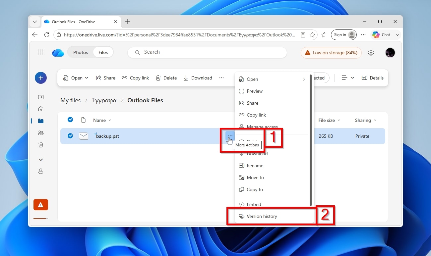Expand the Open submenu in context menu
Viewport: 431px width, 256px height.
click(x=304, y=79)
